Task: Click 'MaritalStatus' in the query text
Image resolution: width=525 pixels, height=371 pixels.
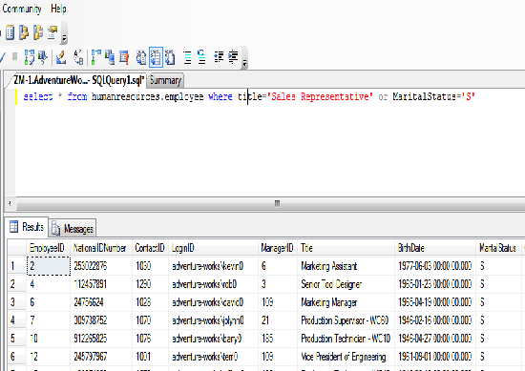Action: [x=424, y=96]
